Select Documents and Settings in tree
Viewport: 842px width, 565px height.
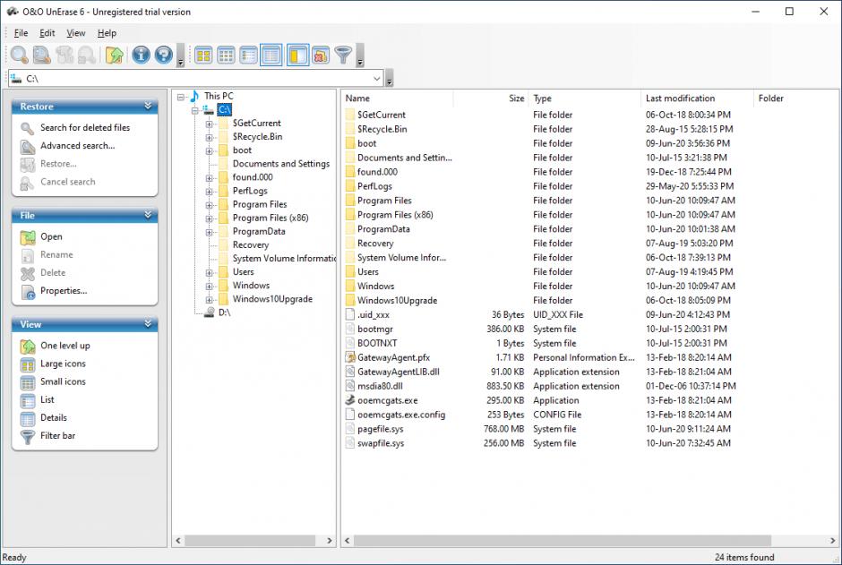coord(281,164)
